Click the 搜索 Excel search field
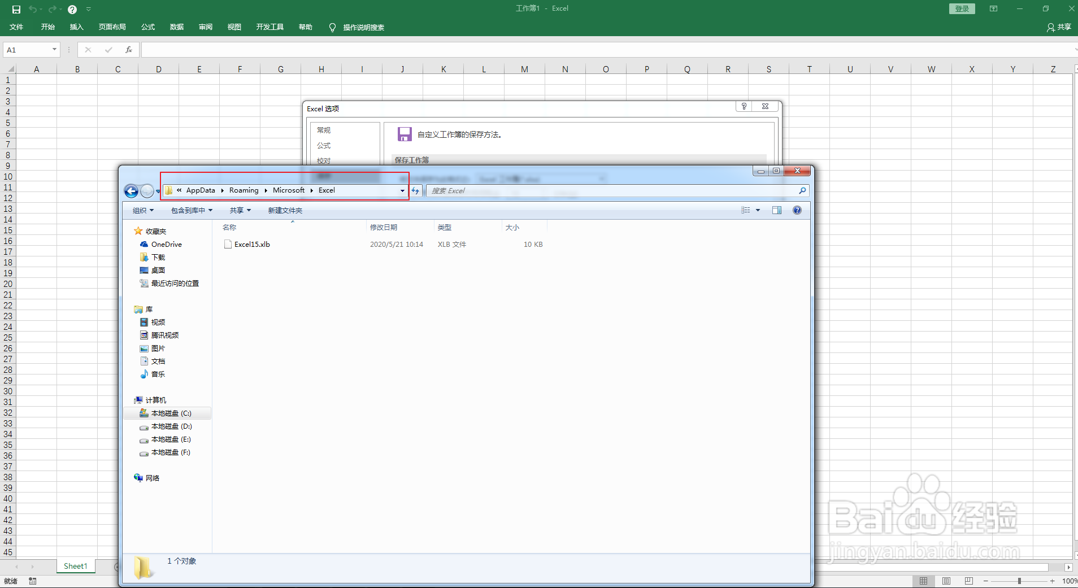1078x588 pixels. tap(618, 191)
